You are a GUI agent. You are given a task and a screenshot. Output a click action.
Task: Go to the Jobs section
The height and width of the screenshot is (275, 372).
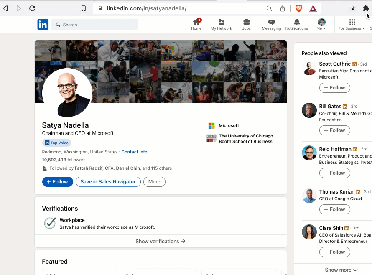click(x=247, y=24)
